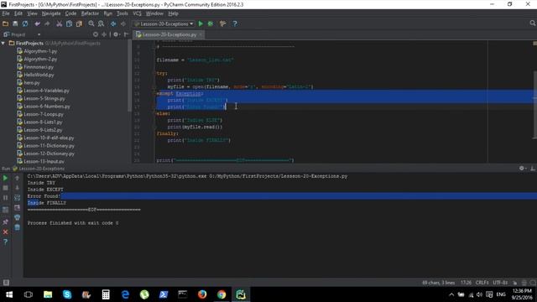Click the line and column indicator in status bar
Image resolution: width=537 pixels, height=302 pixels.
[466, 283]
